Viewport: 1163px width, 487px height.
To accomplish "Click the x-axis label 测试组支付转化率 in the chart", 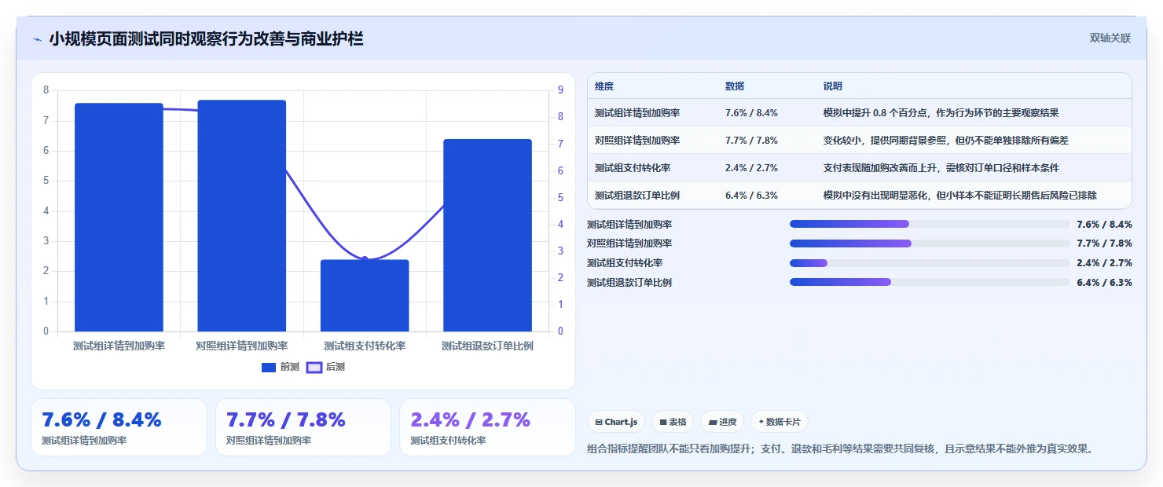I will (x=365, y=346).
